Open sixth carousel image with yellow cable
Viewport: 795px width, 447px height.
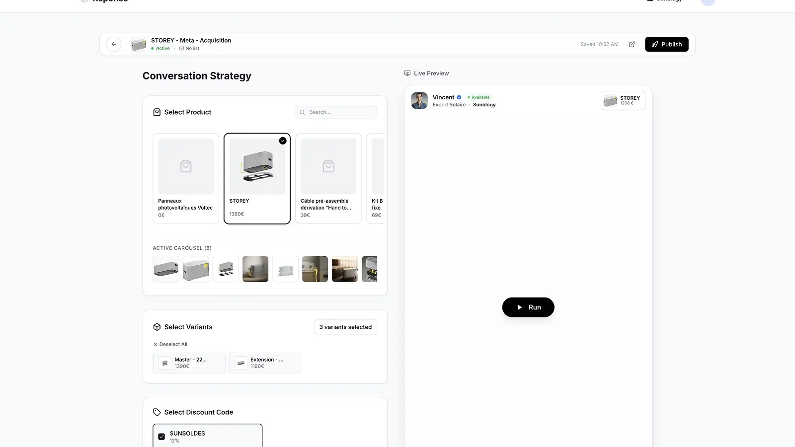(x=315, y=269)
